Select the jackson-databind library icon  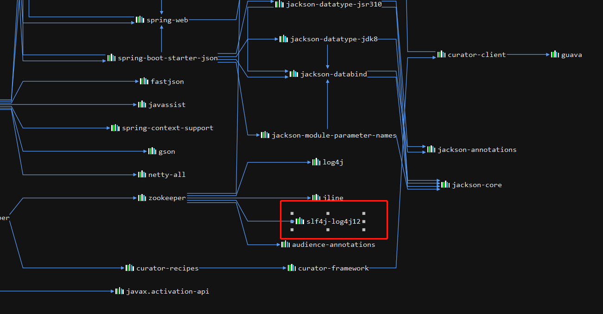click(x=294, y=74)
